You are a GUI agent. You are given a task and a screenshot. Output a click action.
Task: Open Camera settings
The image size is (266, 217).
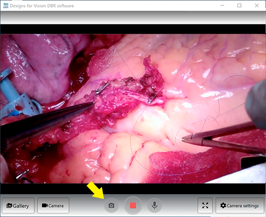239,206
